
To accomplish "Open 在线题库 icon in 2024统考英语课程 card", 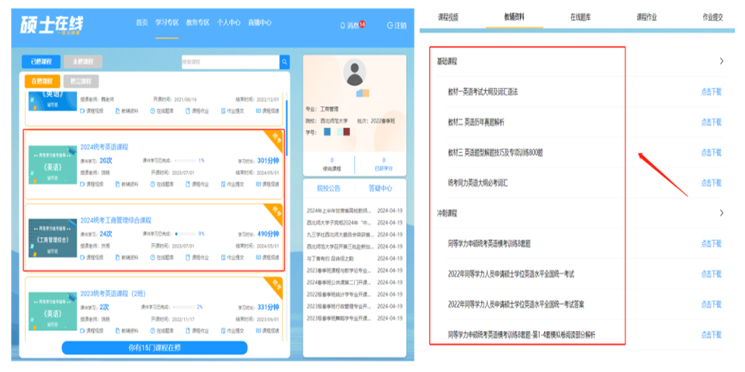I will pyautogui.click(x=153, y=184).
